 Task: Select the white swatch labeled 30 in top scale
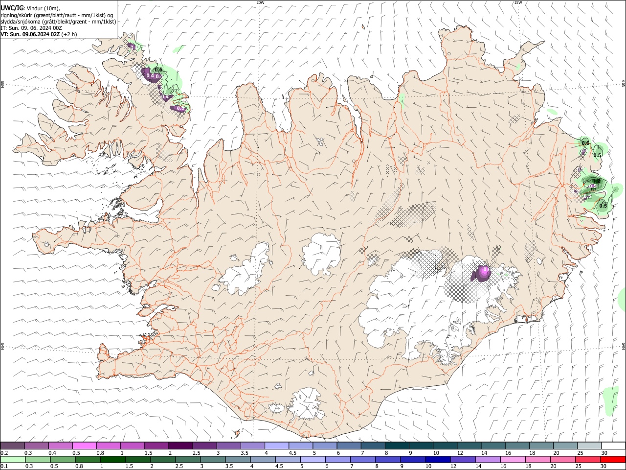coord(613,446)
